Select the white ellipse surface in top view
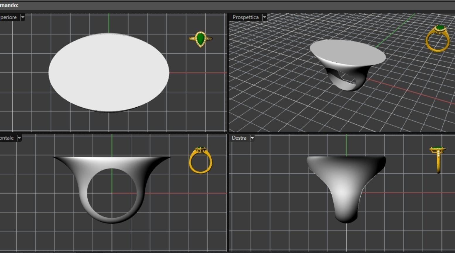This screenshot has height=253, width=455. pos(109,73)
